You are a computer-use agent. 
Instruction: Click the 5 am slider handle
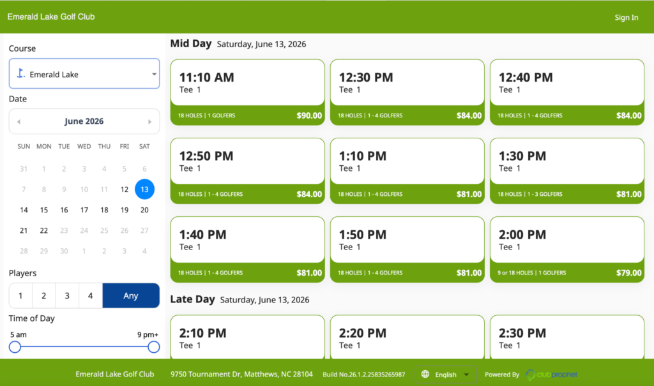tap(15, 347)
